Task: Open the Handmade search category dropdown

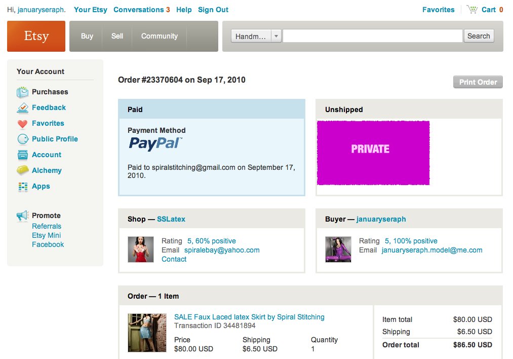Action: point(256,36)
